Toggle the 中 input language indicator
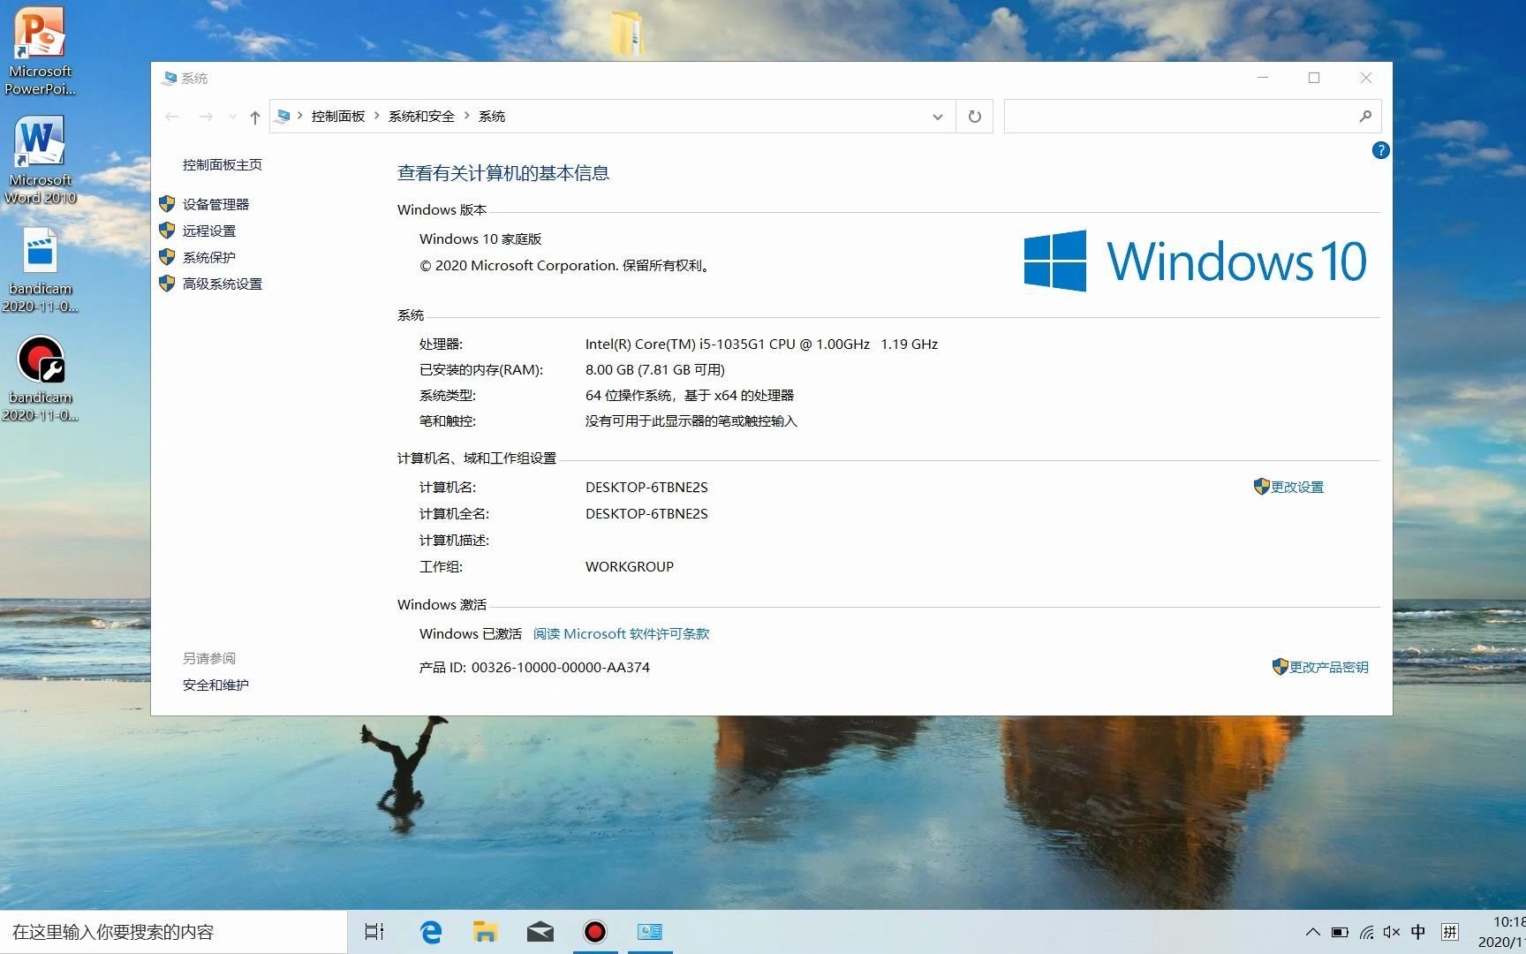The height and width of the screenshot is (954, 1526). coord(1418,932)
